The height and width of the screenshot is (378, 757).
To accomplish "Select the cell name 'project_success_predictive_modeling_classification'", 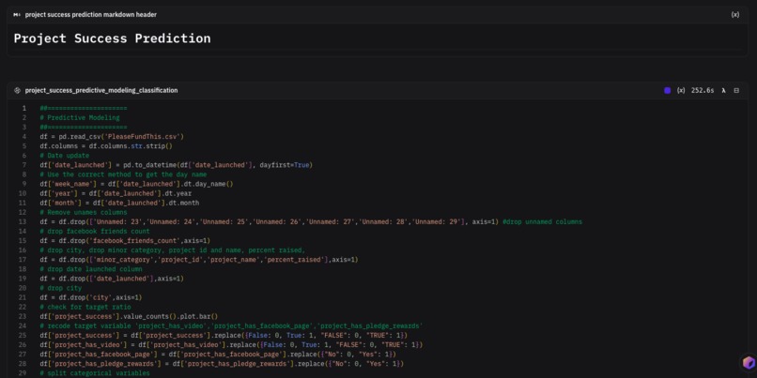I will pos(101,90).
